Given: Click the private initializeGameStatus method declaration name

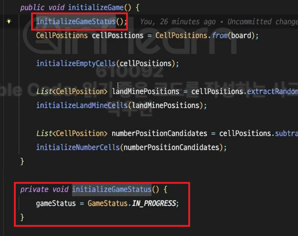Looking at the screenshot, I should (x=112, y=190).
